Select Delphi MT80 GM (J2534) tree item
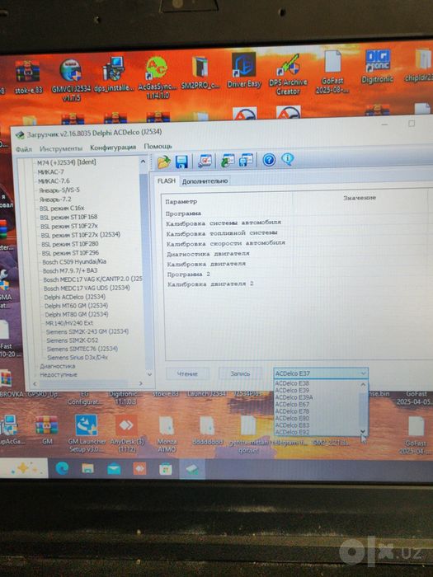 77,314
